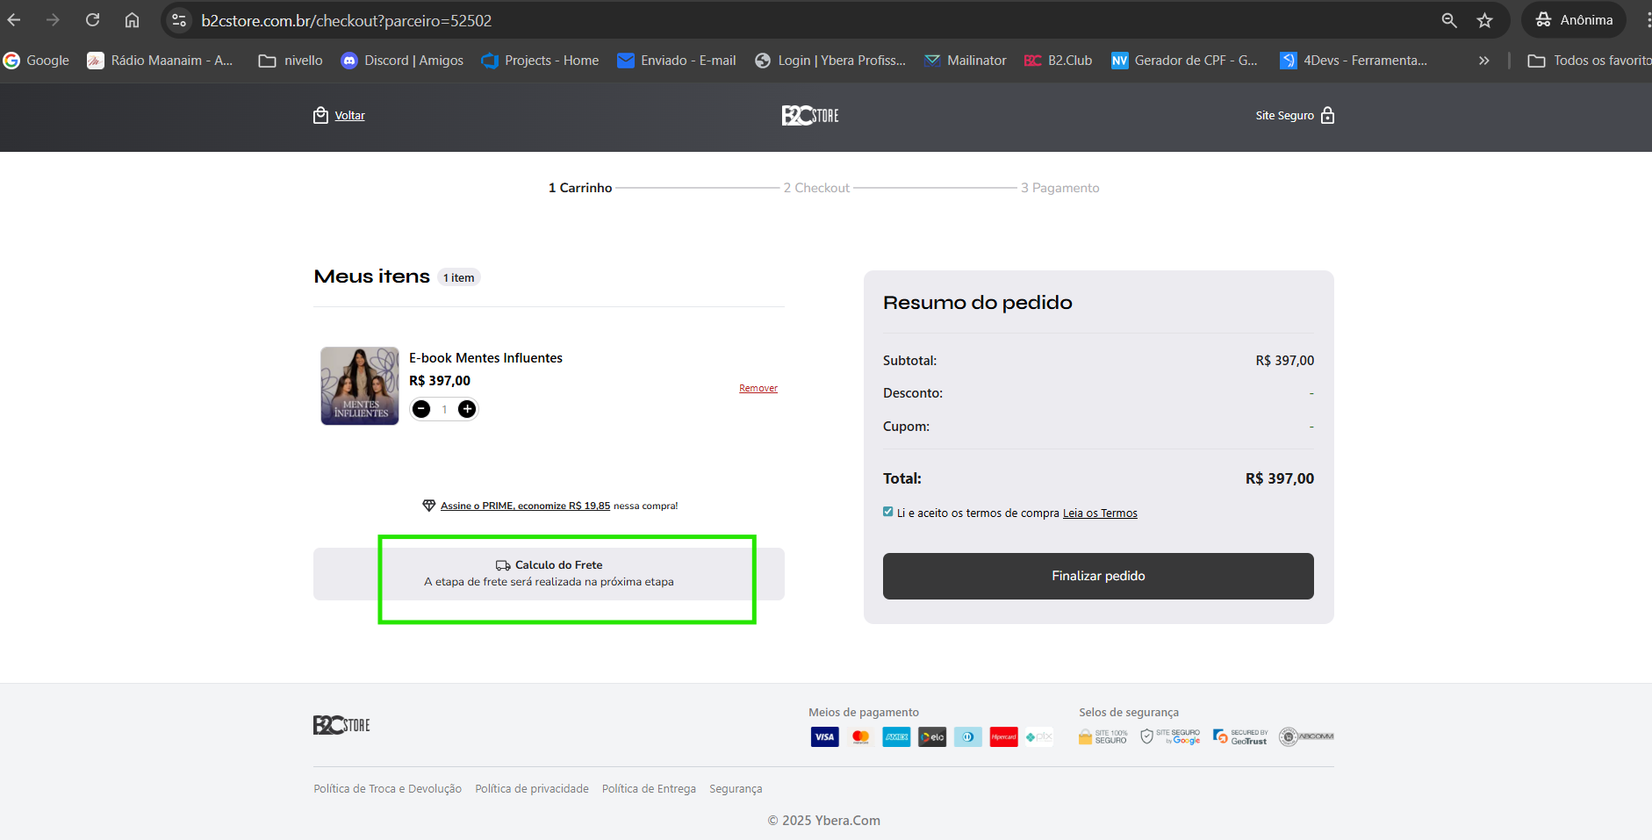The width and height of the screenshot is (1652, 840).
Task: Click the Diners Club payment icon
Action: point(968,737)
